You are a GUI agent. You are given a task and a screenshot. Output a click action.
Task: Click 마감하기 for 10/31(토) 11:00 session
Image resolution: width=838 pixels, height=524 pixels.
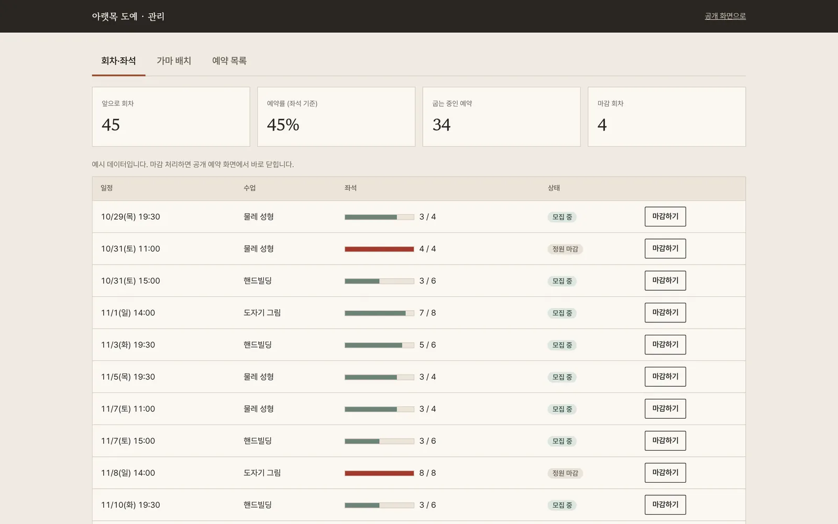[x=665, y=248]
